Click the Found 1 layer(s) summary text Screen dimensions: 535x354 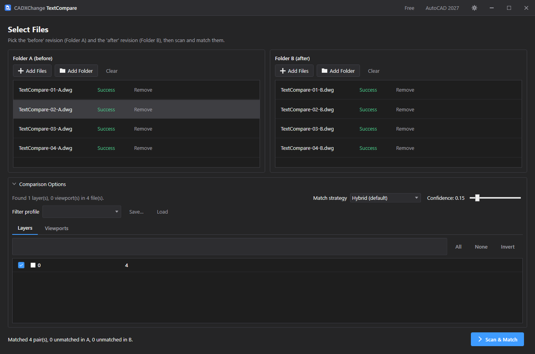58,198
